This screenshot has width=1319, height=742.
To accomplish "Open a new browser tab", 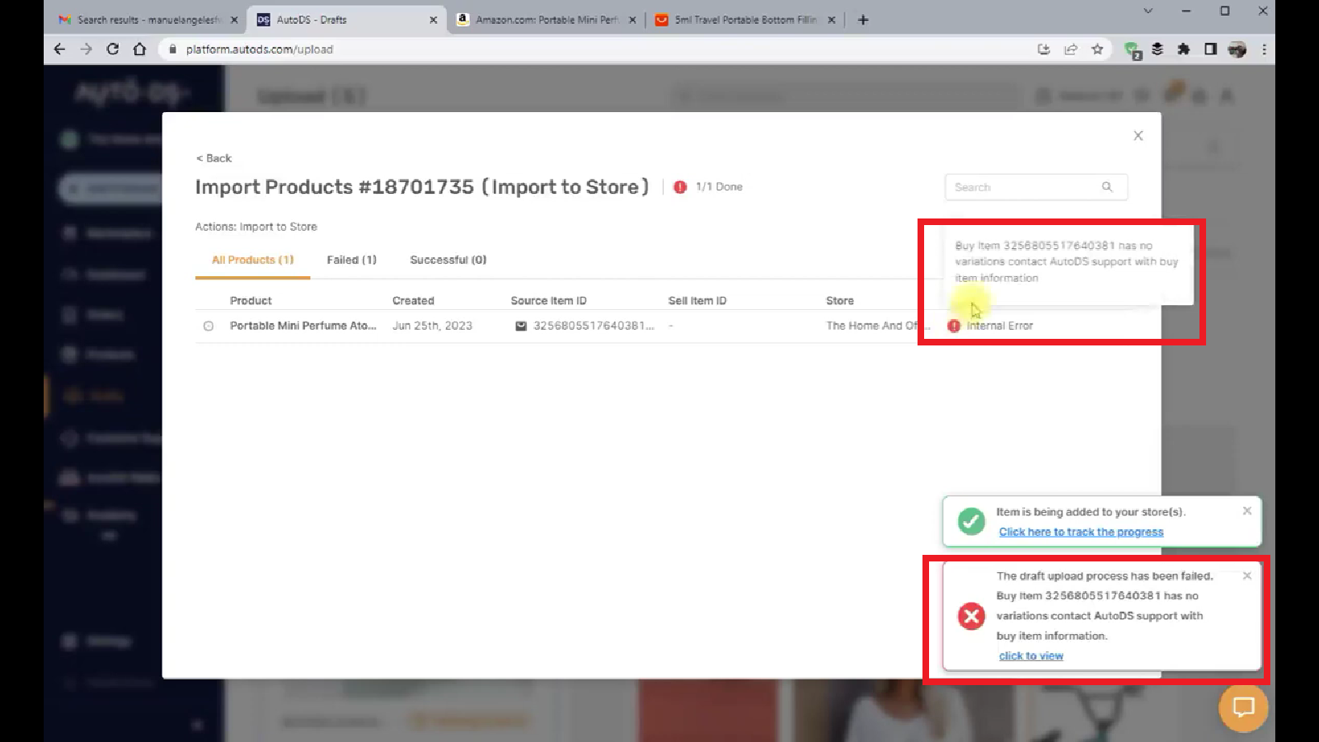I will [x=863, y=20].
